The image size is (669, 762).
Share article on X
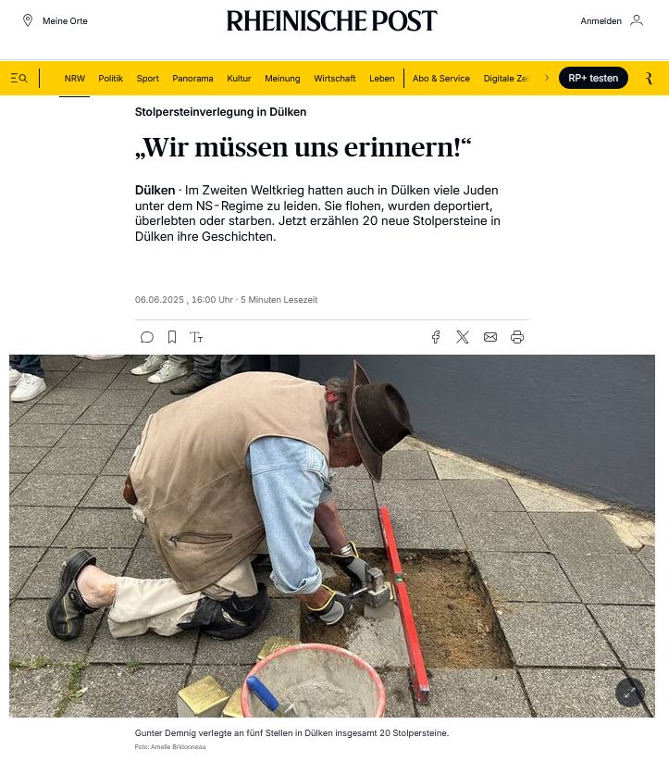point(463,337)
